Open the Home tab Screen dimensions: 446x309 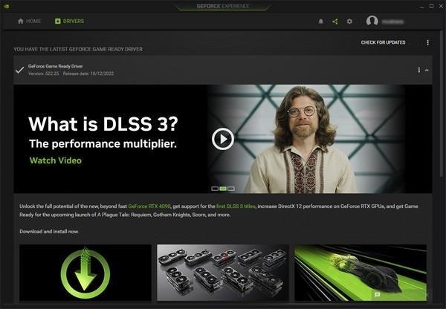pos(29,21)
